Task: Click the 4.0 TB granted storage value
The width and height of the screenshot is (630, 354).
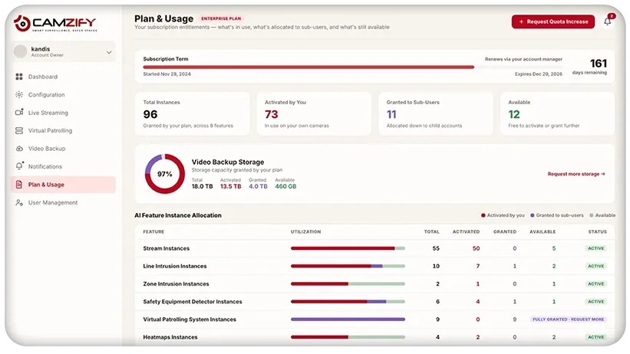Action: pyautogui.click(x=258, y=186)
